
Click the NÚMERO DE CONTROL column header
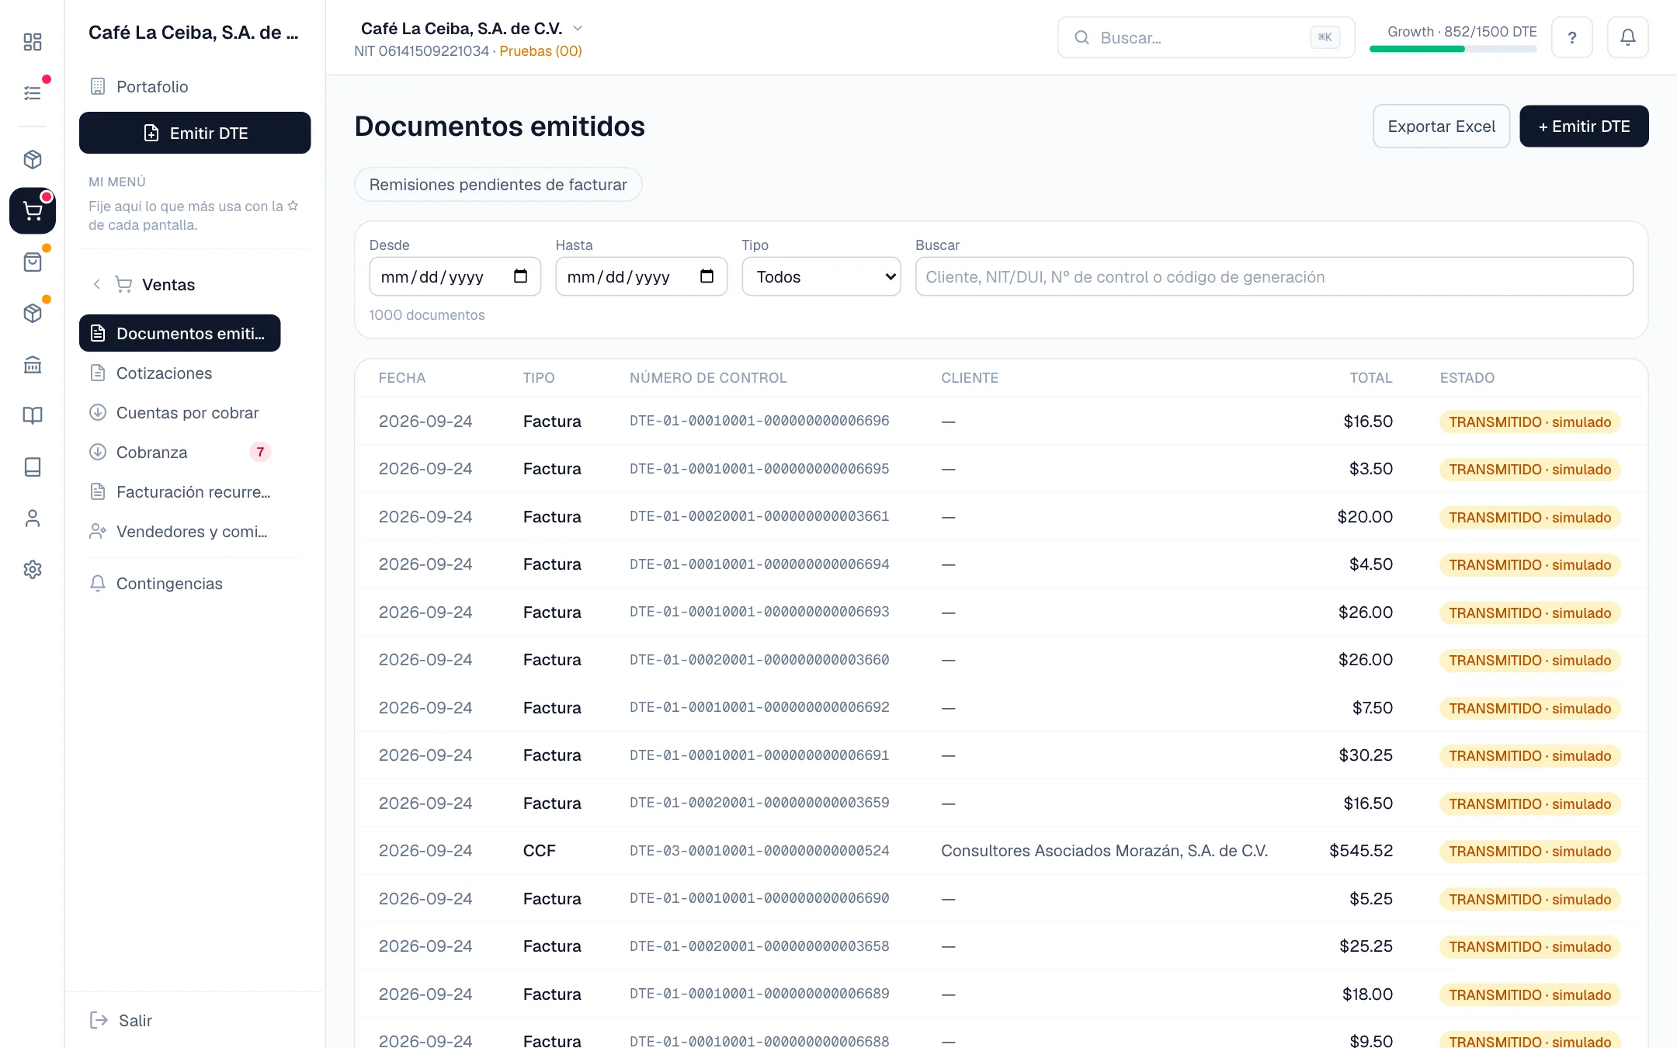708,377
